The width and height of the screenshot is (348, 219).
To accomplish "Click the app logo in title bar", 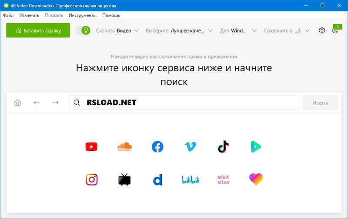I will (x=6, y=6).
